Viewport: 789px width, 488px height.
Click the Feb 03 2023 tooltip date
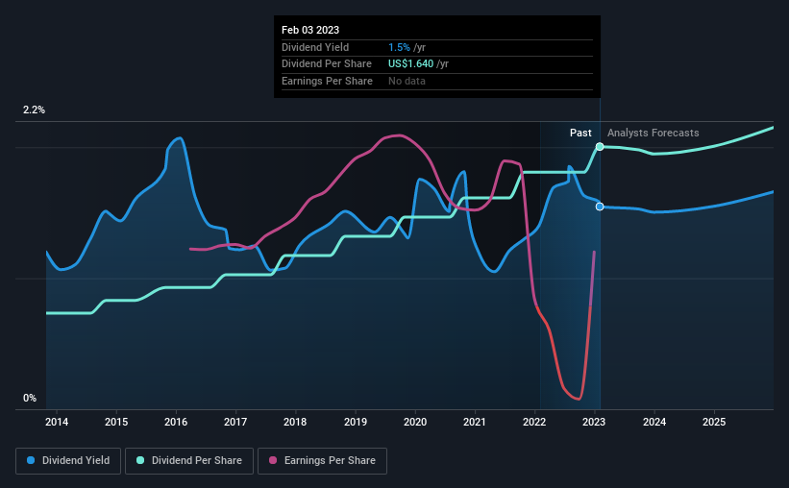coord(310,30)
